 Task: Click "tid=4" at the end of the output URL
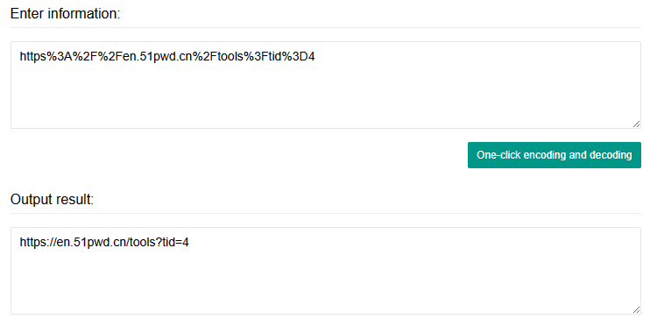pyautogui.click(x=173, y=242)
